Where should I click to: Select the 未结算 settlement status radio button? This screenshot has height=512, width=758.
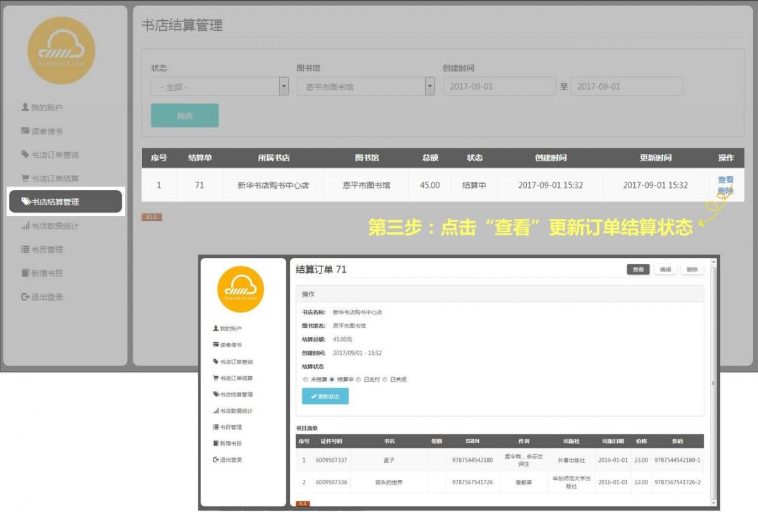[306, 379]
